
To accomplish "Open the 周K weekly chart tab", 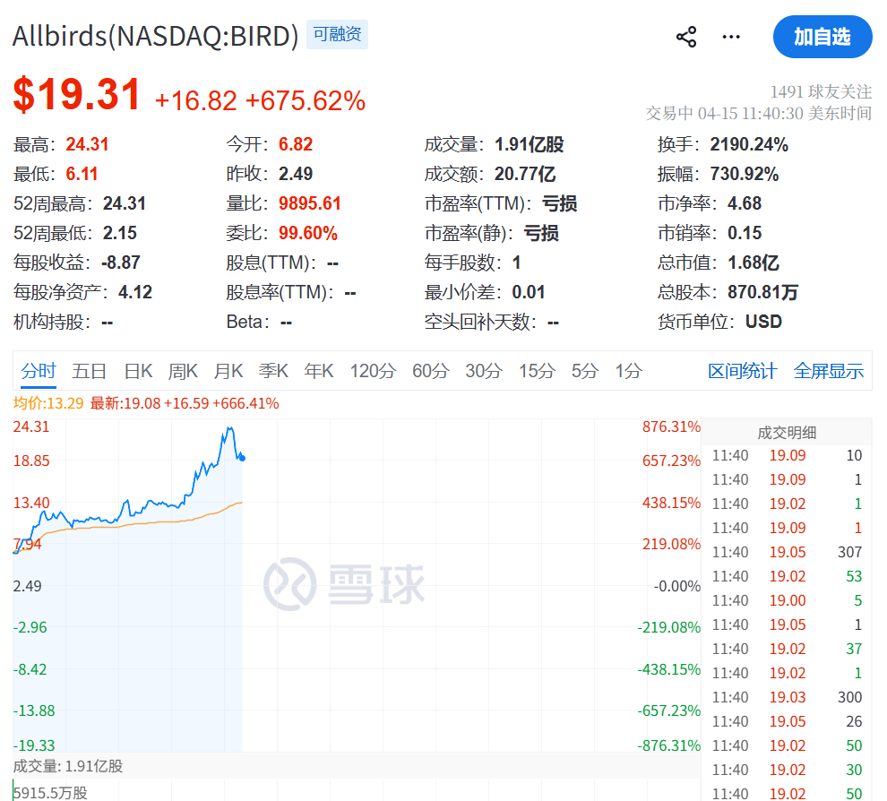I will [x=182, y=370].
